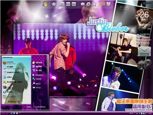Launch Fireworks from the FW dock icon

pos(68,4)
